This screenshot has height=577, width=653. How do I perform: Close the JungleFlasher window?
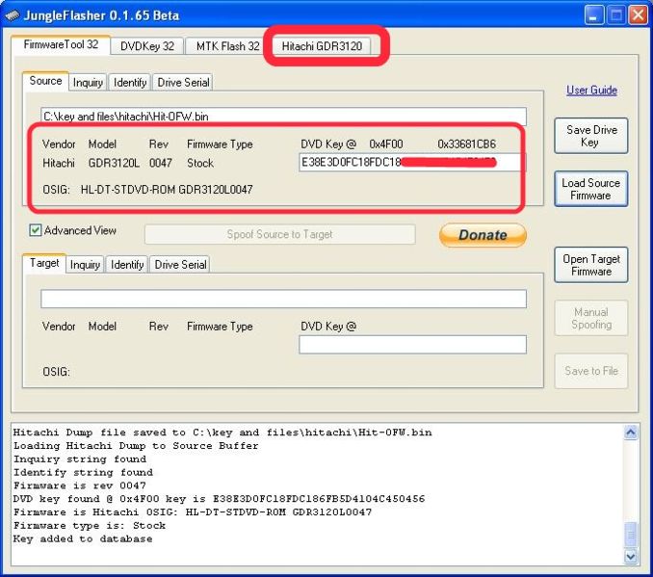click(x=638, y=15)
